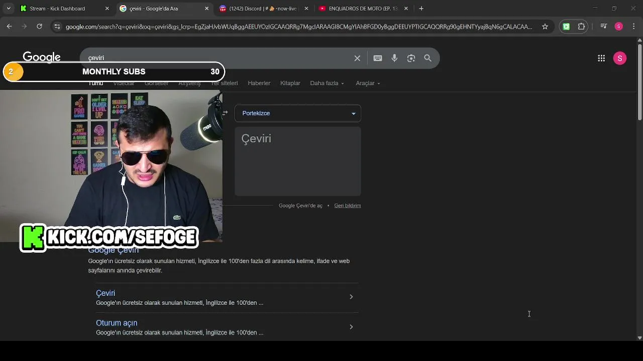
Task: Open the Haberler search filter
Action: coord(259,83)
